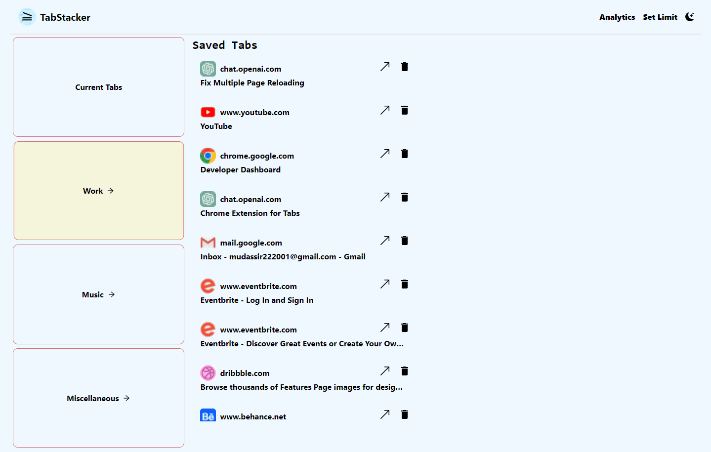Delete the YouTube saved tab
The width and height of the screenshot is (711, 452).
click(x=405, y=110)
